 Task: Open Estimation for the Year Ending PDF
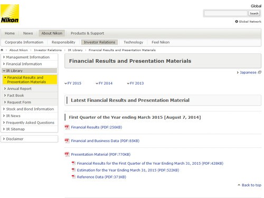click(128, 170)
